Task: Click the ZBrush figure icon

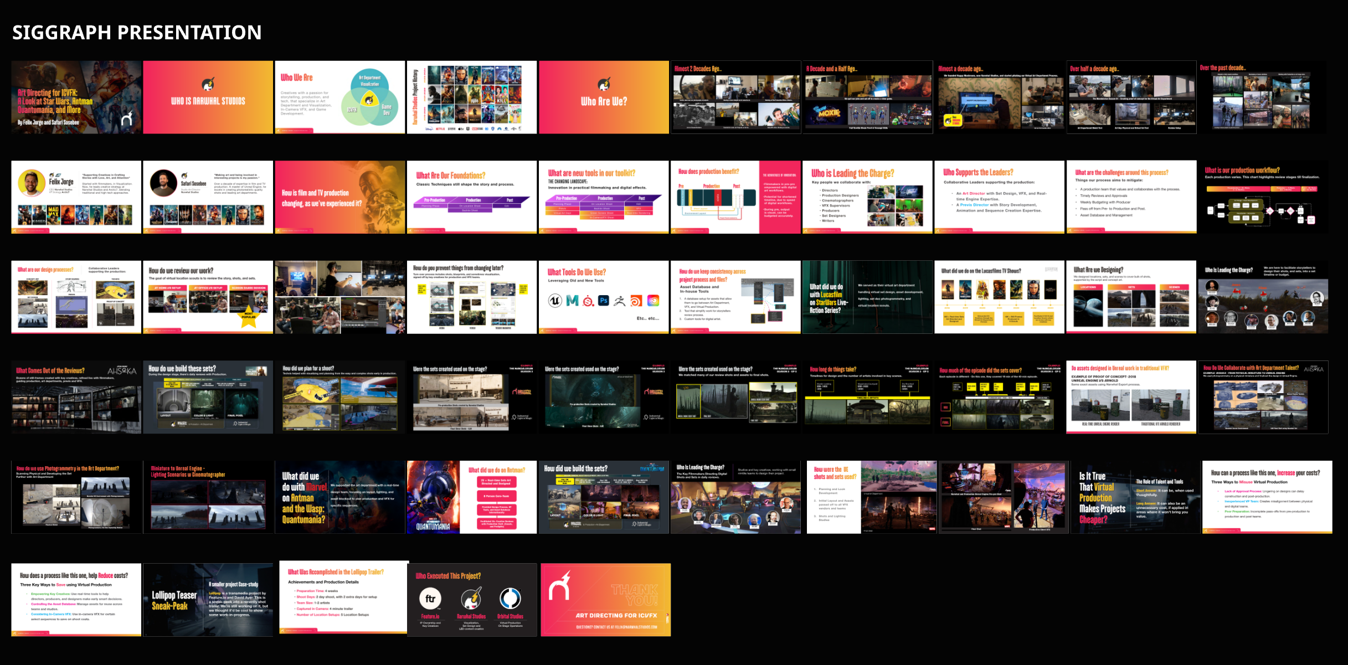Action: pyautogui.click(x=620, y=301)
